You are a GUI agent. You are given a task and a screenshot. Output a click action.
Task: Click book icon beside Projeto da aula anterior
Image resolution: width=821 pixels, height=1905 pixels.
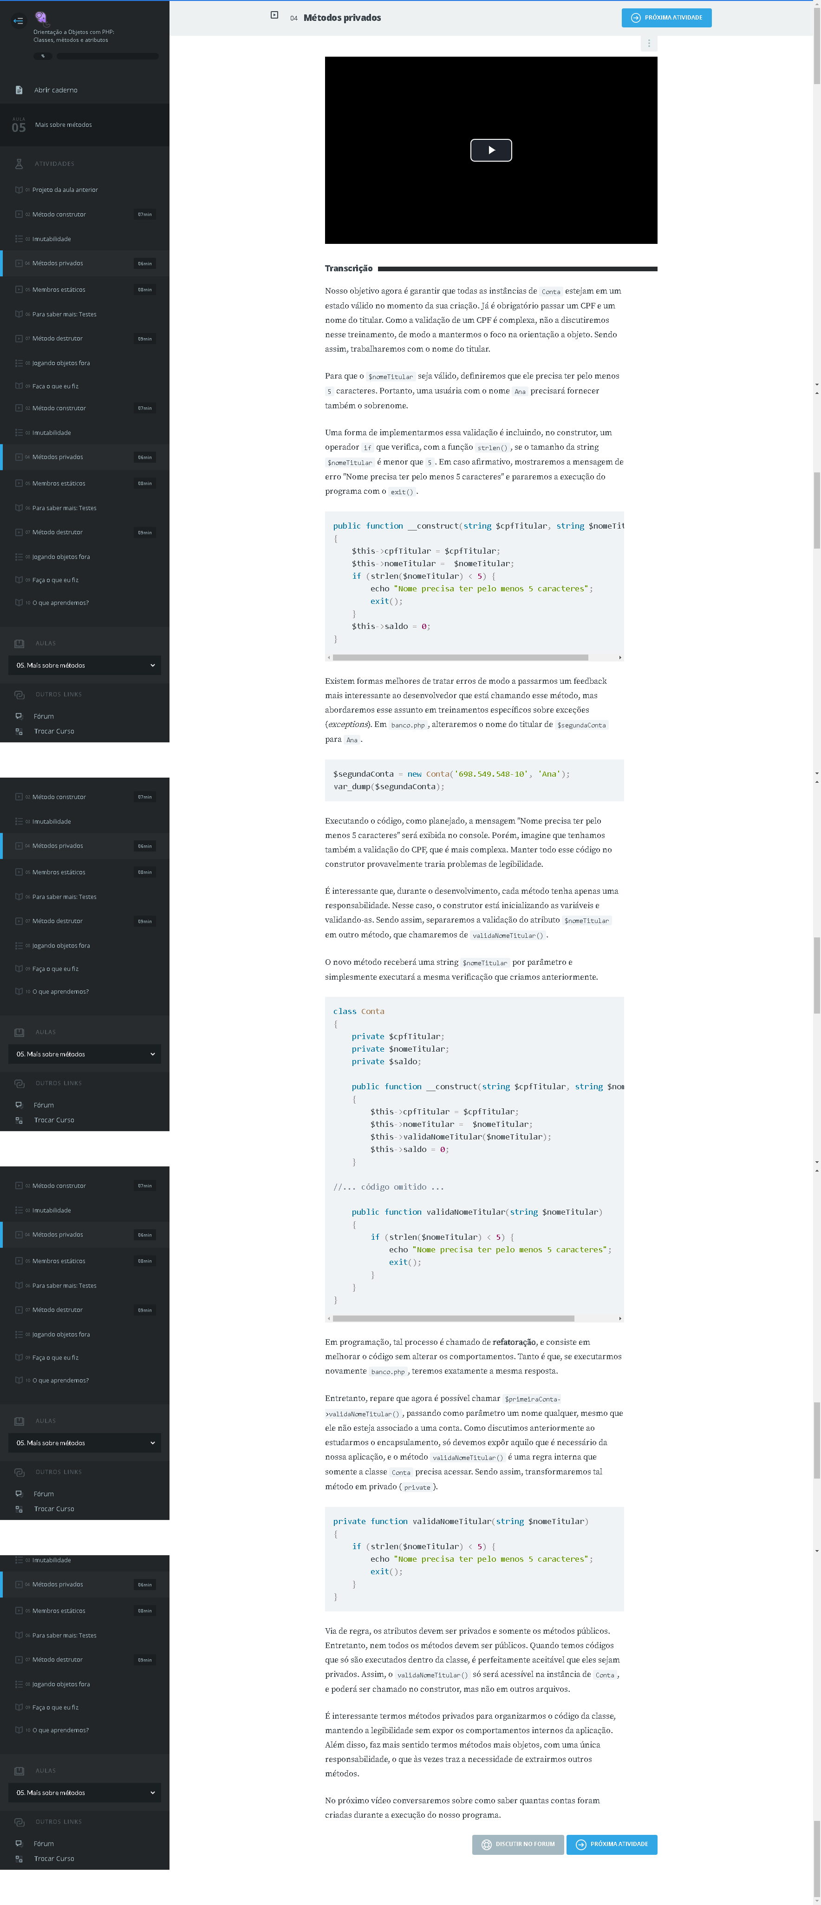pos(19,190)
